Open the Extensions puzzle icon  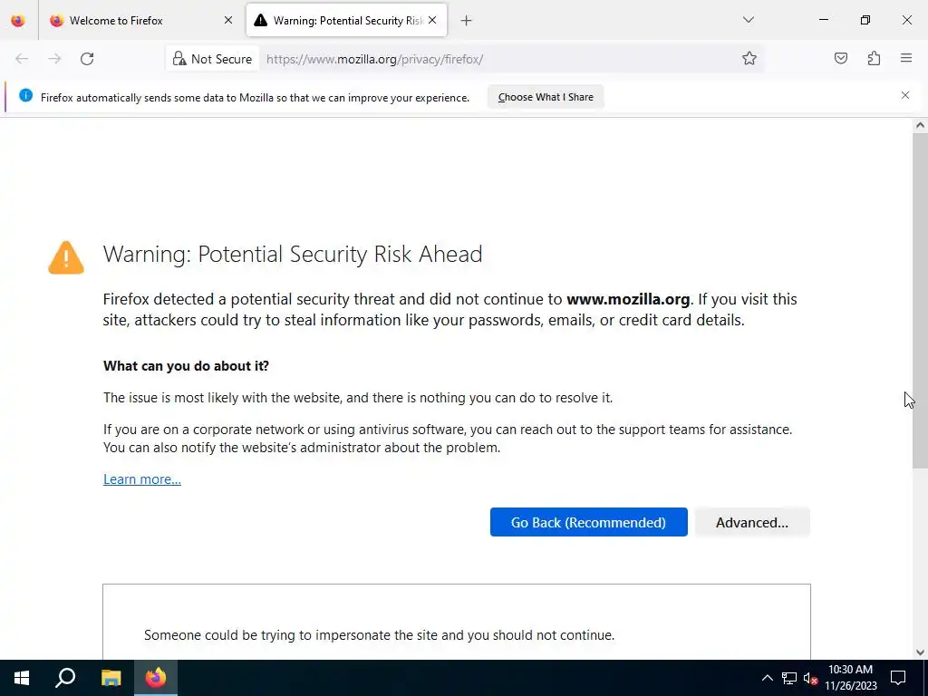tap(874, 59)
